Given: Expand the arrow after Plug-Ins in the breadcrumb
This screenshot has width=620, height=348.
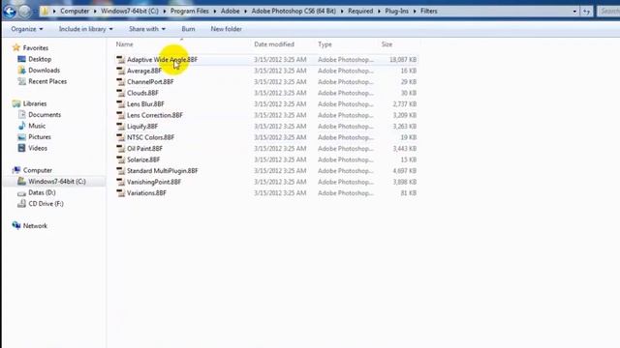Looking at the screenshot, I should (415, 11).
